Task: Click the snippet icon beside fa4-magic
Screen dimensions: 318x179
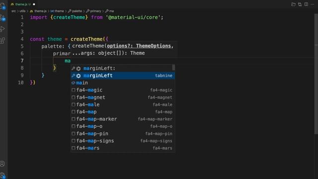Action: (x=74, y=90)
